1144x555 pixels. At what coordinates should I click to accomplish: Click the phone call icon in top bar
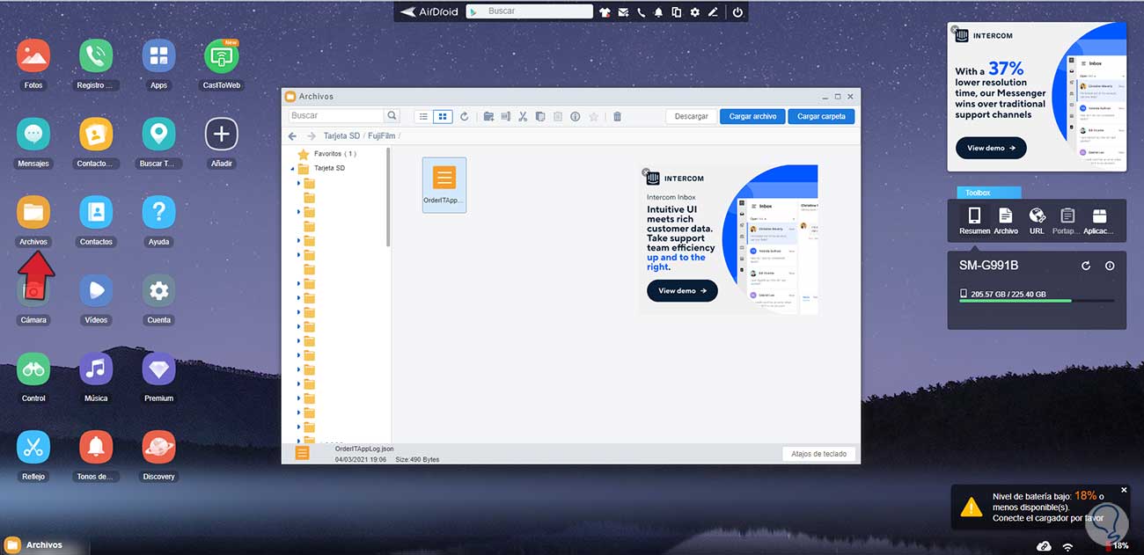tap(641, 12)
